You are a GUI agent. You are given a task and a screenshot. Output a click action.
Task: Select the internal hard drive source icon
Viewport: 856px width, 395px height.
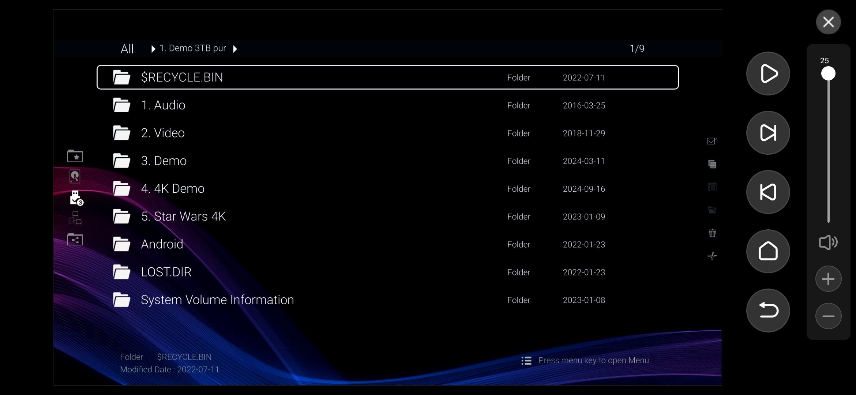click(75, 177)
